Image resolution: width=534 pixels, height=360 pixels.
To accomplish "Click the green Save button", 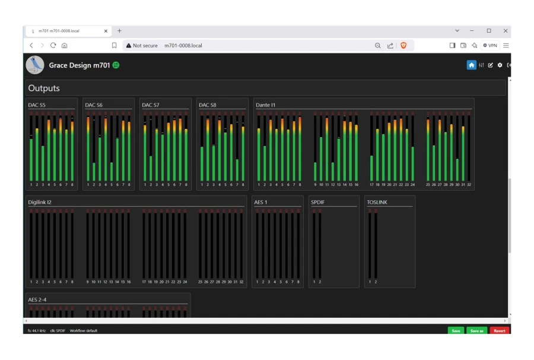I will coord(456,331).
